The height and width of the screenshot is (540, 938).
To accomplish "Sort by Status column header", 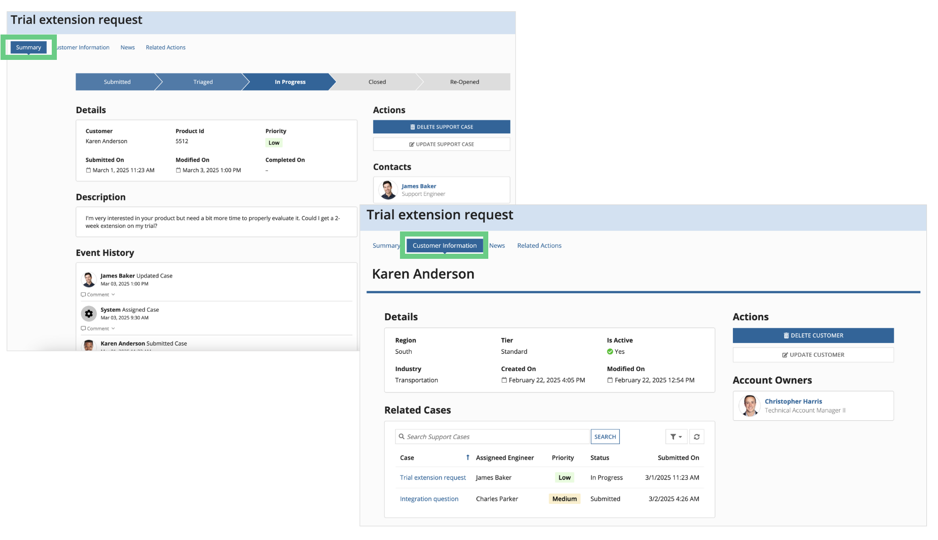I will click(599, 458).
